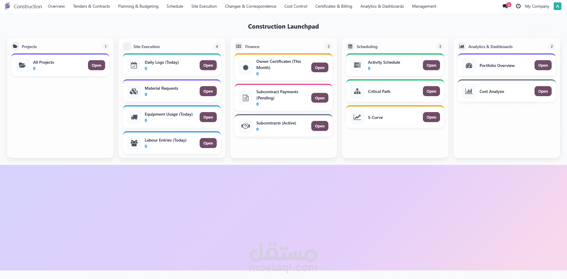
Task: Click the Subcontract Payments document icon
Action: pyautogui.click(x=246, y=98)
